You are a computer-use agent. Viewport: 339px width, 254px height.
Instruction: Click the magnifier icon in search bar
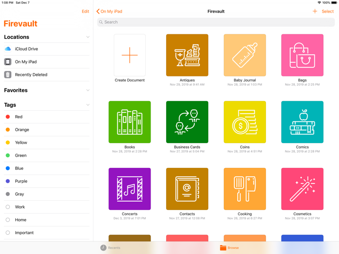click(x=101, y=22)
